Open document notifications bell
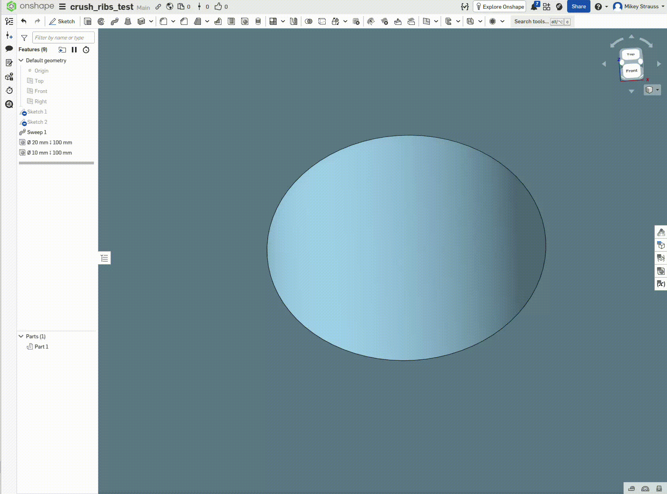This screenshot has width=667, height=494. click(x=534, y=6)
